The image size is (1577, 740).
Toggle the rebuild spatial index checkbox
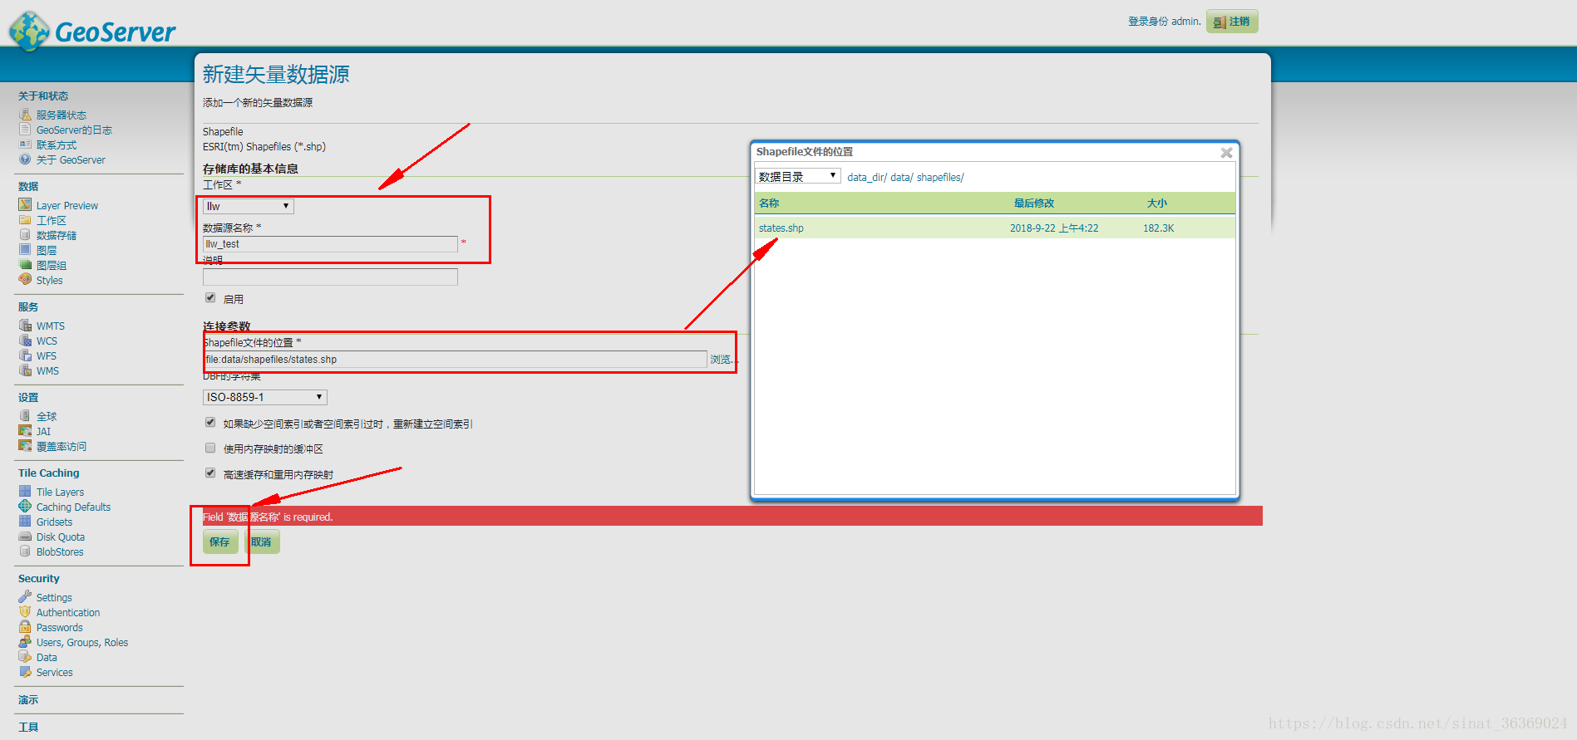[x=210, y=423]
